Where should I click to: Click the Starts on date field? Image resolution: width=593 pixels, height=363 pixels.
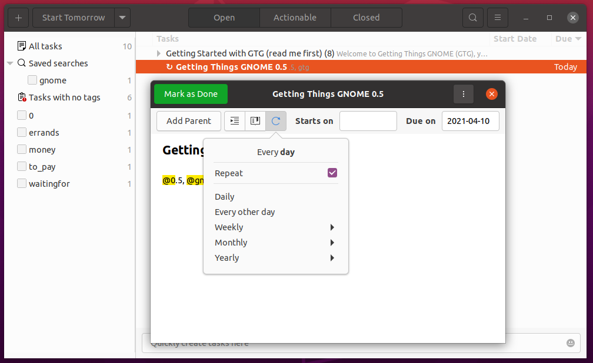click(368, 121)
